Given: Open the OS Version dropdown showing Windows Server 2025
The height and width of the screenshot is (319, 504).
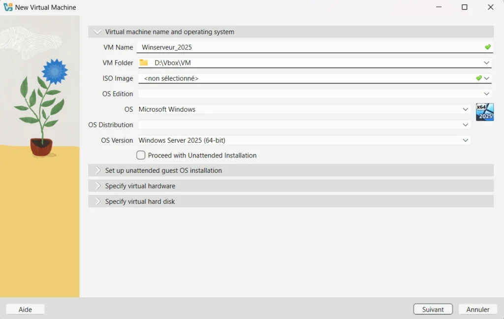Looking at the screenshot, I should (304, 140).
